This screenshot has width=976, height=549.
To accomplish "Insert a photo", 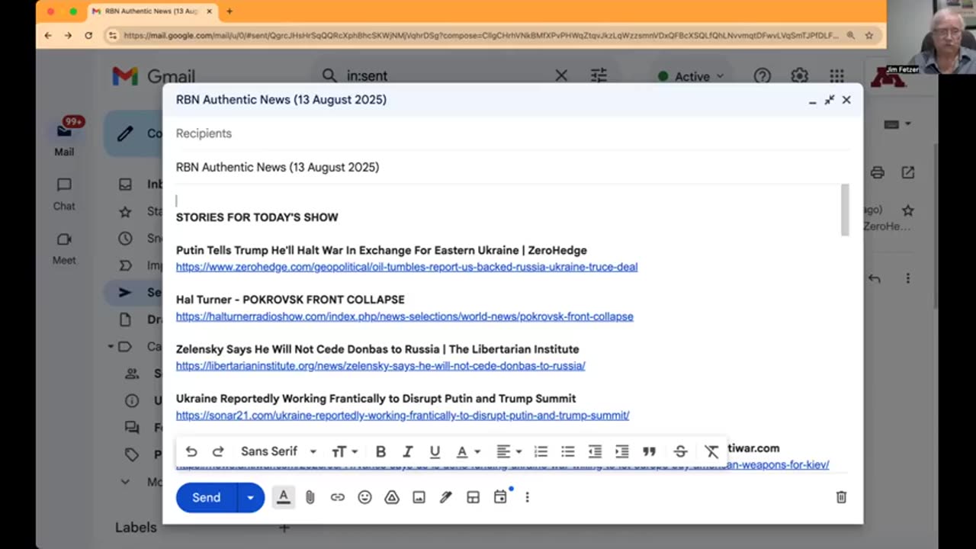I will point(419,497).
